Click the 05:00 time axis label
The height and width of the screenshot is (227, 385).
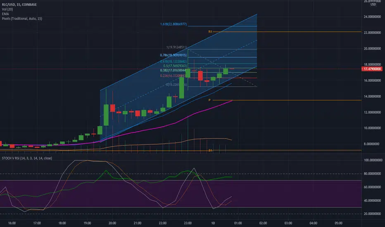(x=339, y=223)
